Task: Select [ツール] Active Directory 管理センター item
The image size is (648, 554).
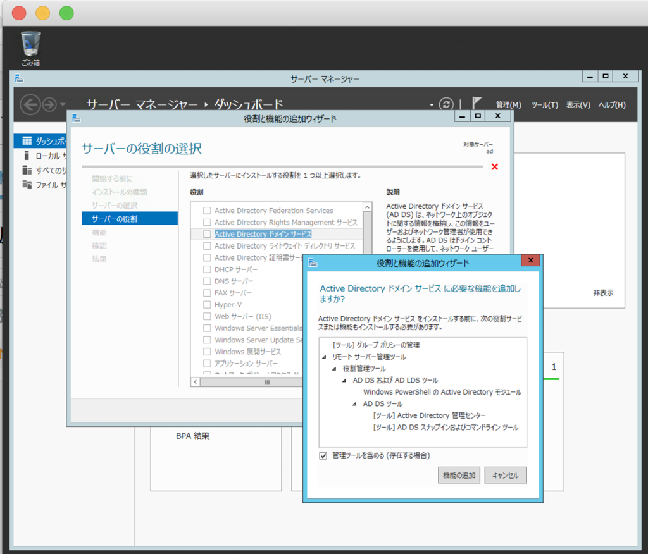Action: click(430, 416)
